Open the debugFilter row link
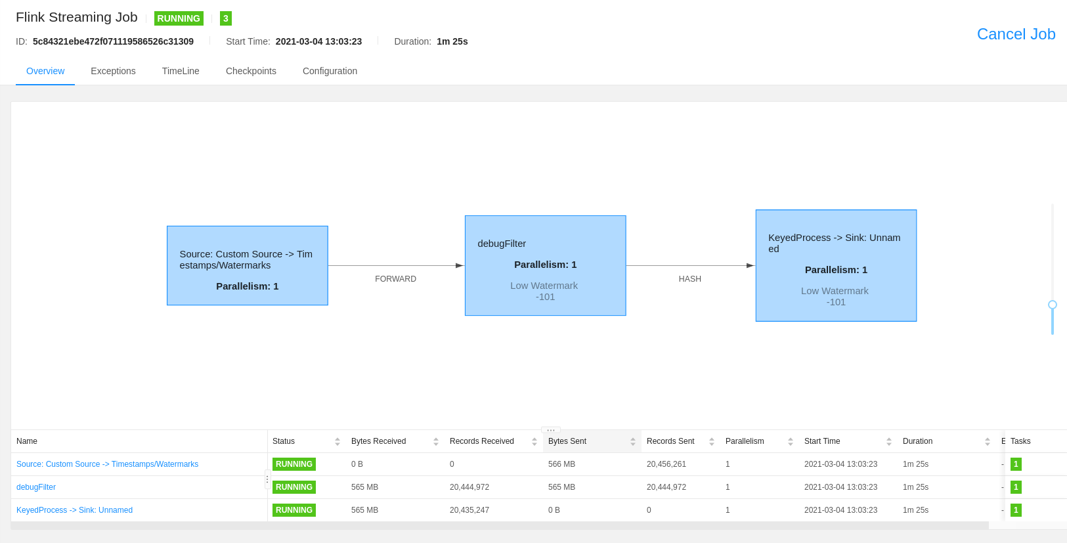The width and height of the screenshot is (1067, 543). point(36,487)
